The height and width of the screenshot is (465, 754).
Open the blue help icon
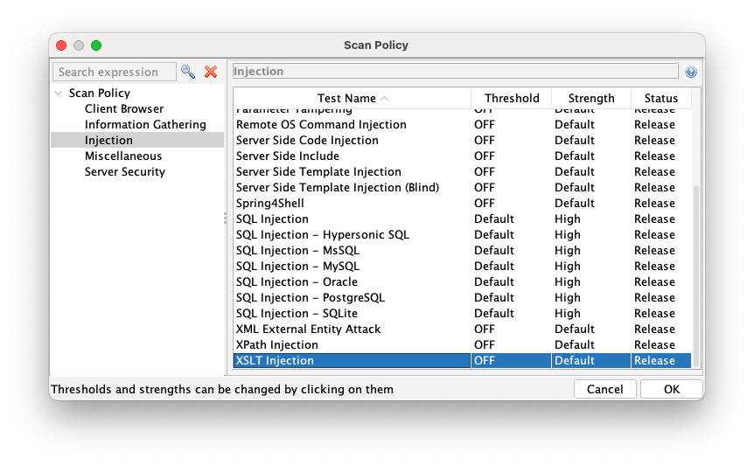(691, 72)
